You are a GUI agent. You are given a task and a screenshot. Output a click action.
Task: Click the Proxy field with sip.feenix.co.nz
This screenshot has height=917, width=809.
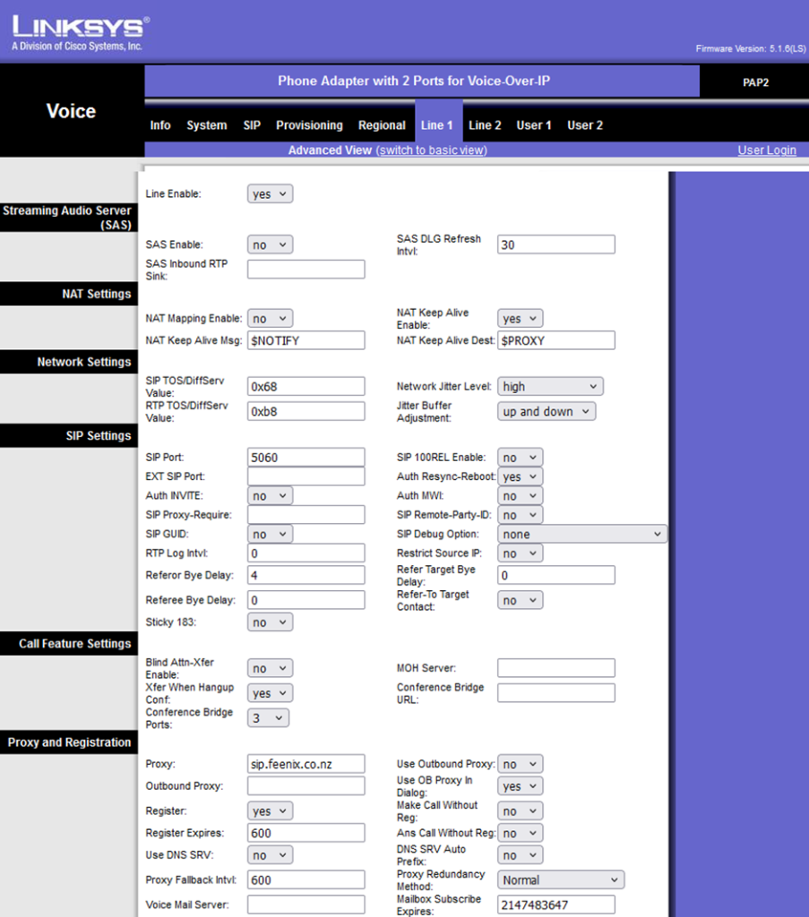click(306, 764)
